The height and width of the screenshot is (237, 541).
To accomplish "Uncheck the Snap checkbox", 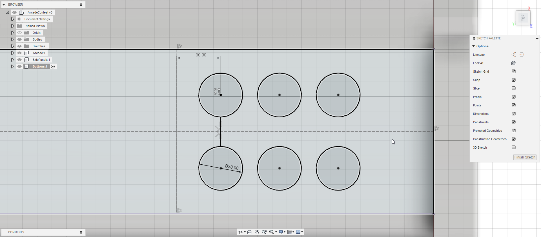I will pyautogui.click(x=514, y=80).
